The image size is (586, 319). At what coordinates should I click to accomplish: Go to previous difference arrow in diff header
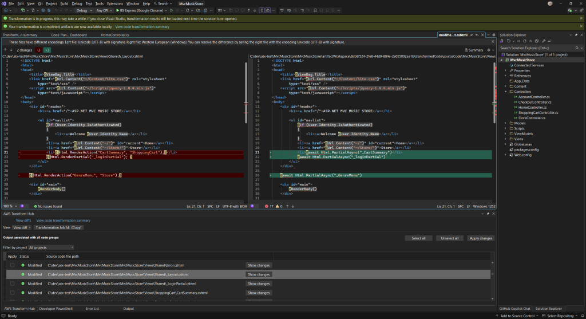(5, 50)
